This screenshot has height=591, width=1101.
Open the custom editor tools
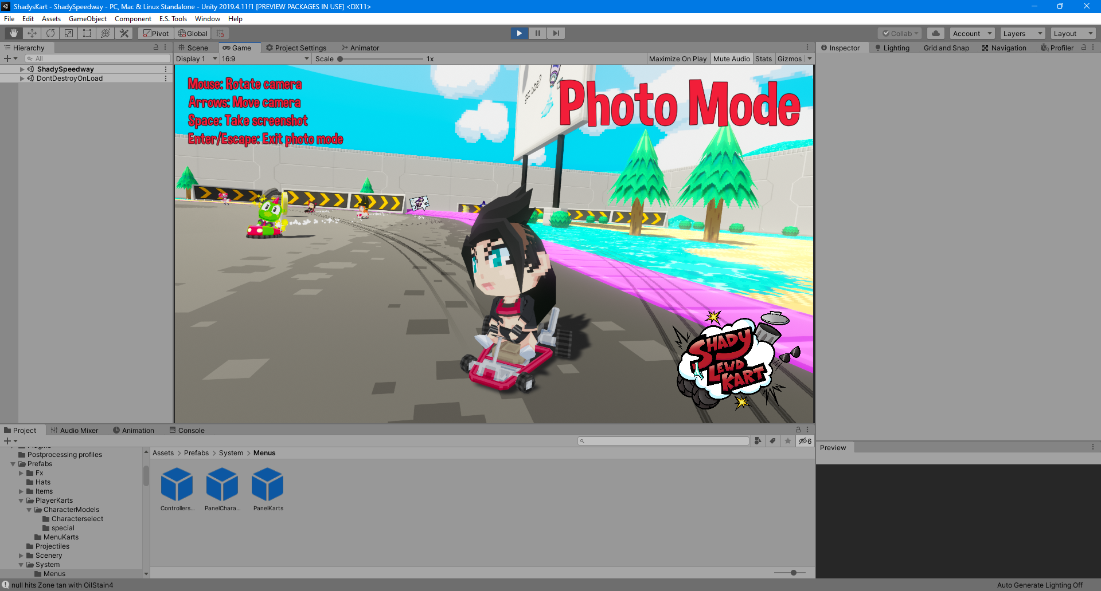coord(124,33)
